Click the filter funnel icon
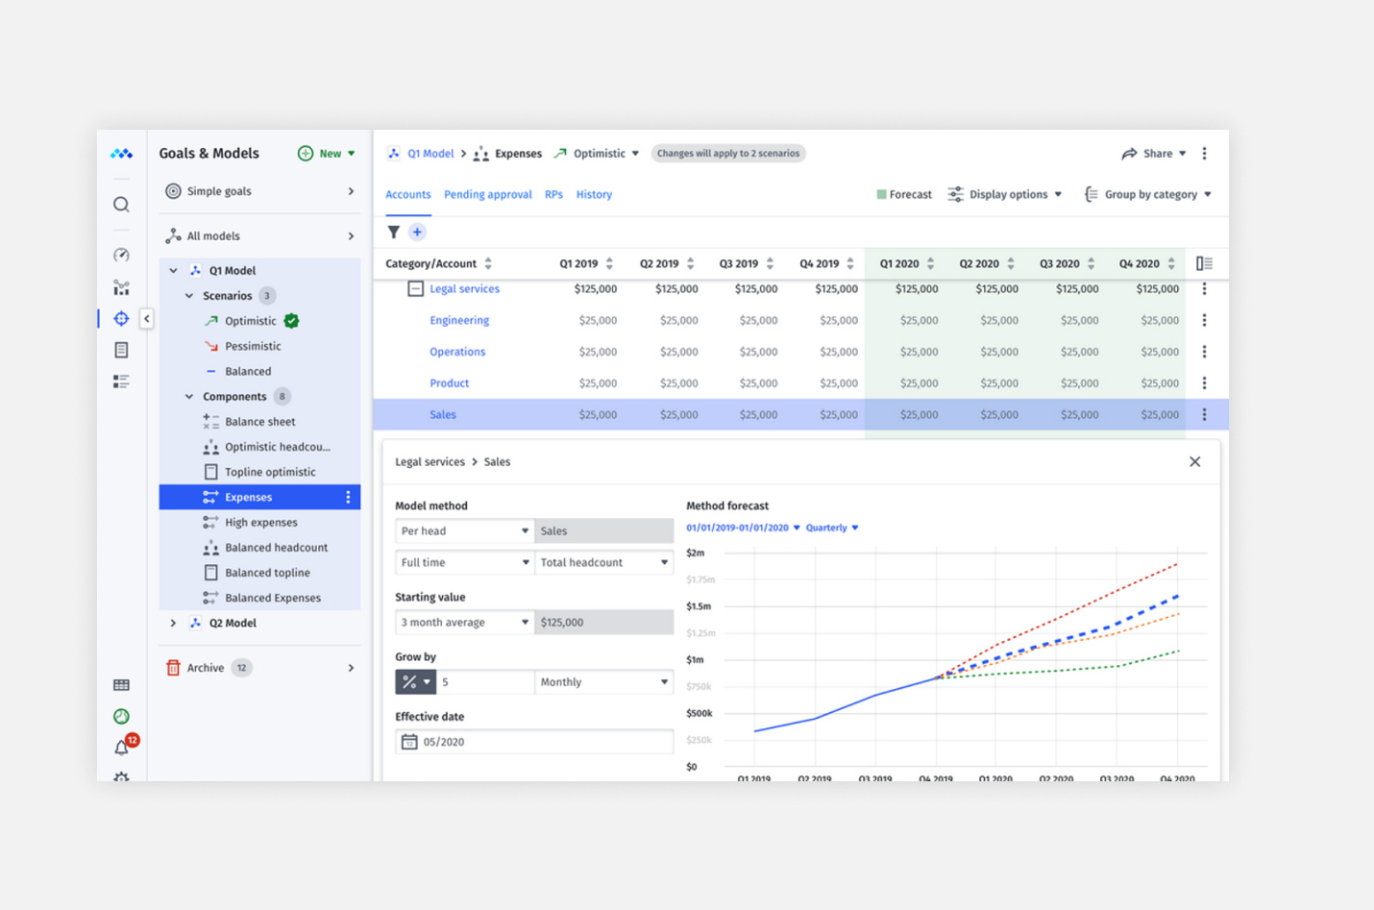This screenshot has height=910, width=1374. 394,232
